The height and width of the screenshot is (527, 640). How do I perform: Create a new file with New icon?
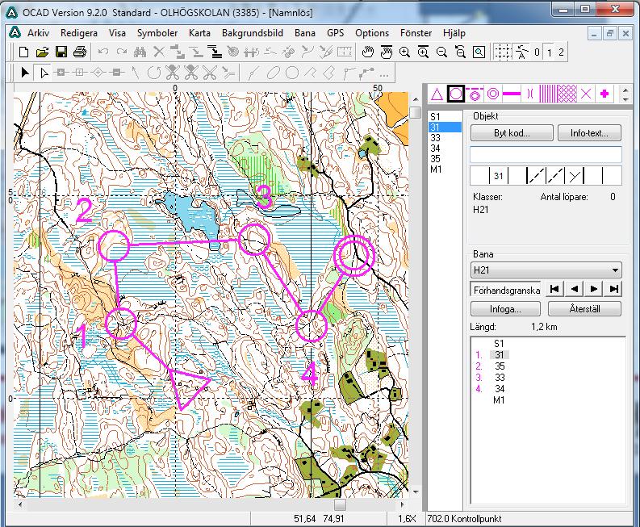point(23,52)
